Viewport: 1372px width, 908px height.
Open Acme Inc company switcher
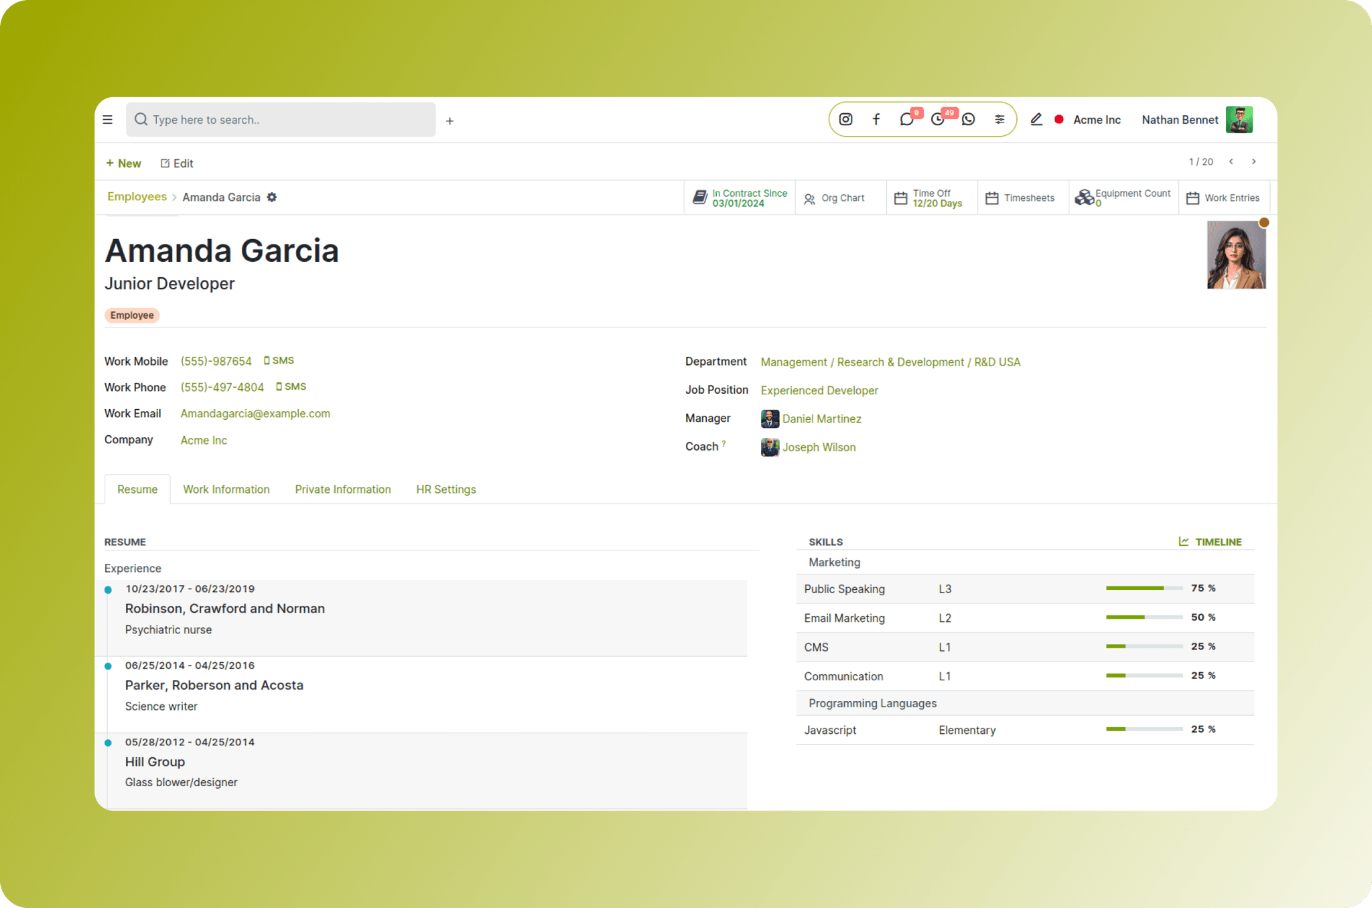[1097, 120]
